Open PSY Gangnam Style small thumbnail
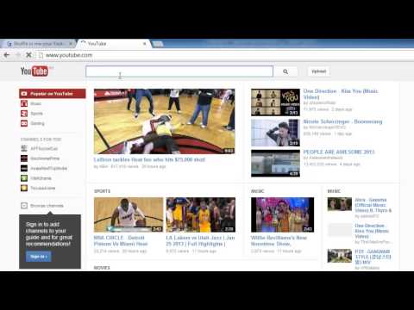This screenshot has height=310, width=414. [x=340, y=256]
